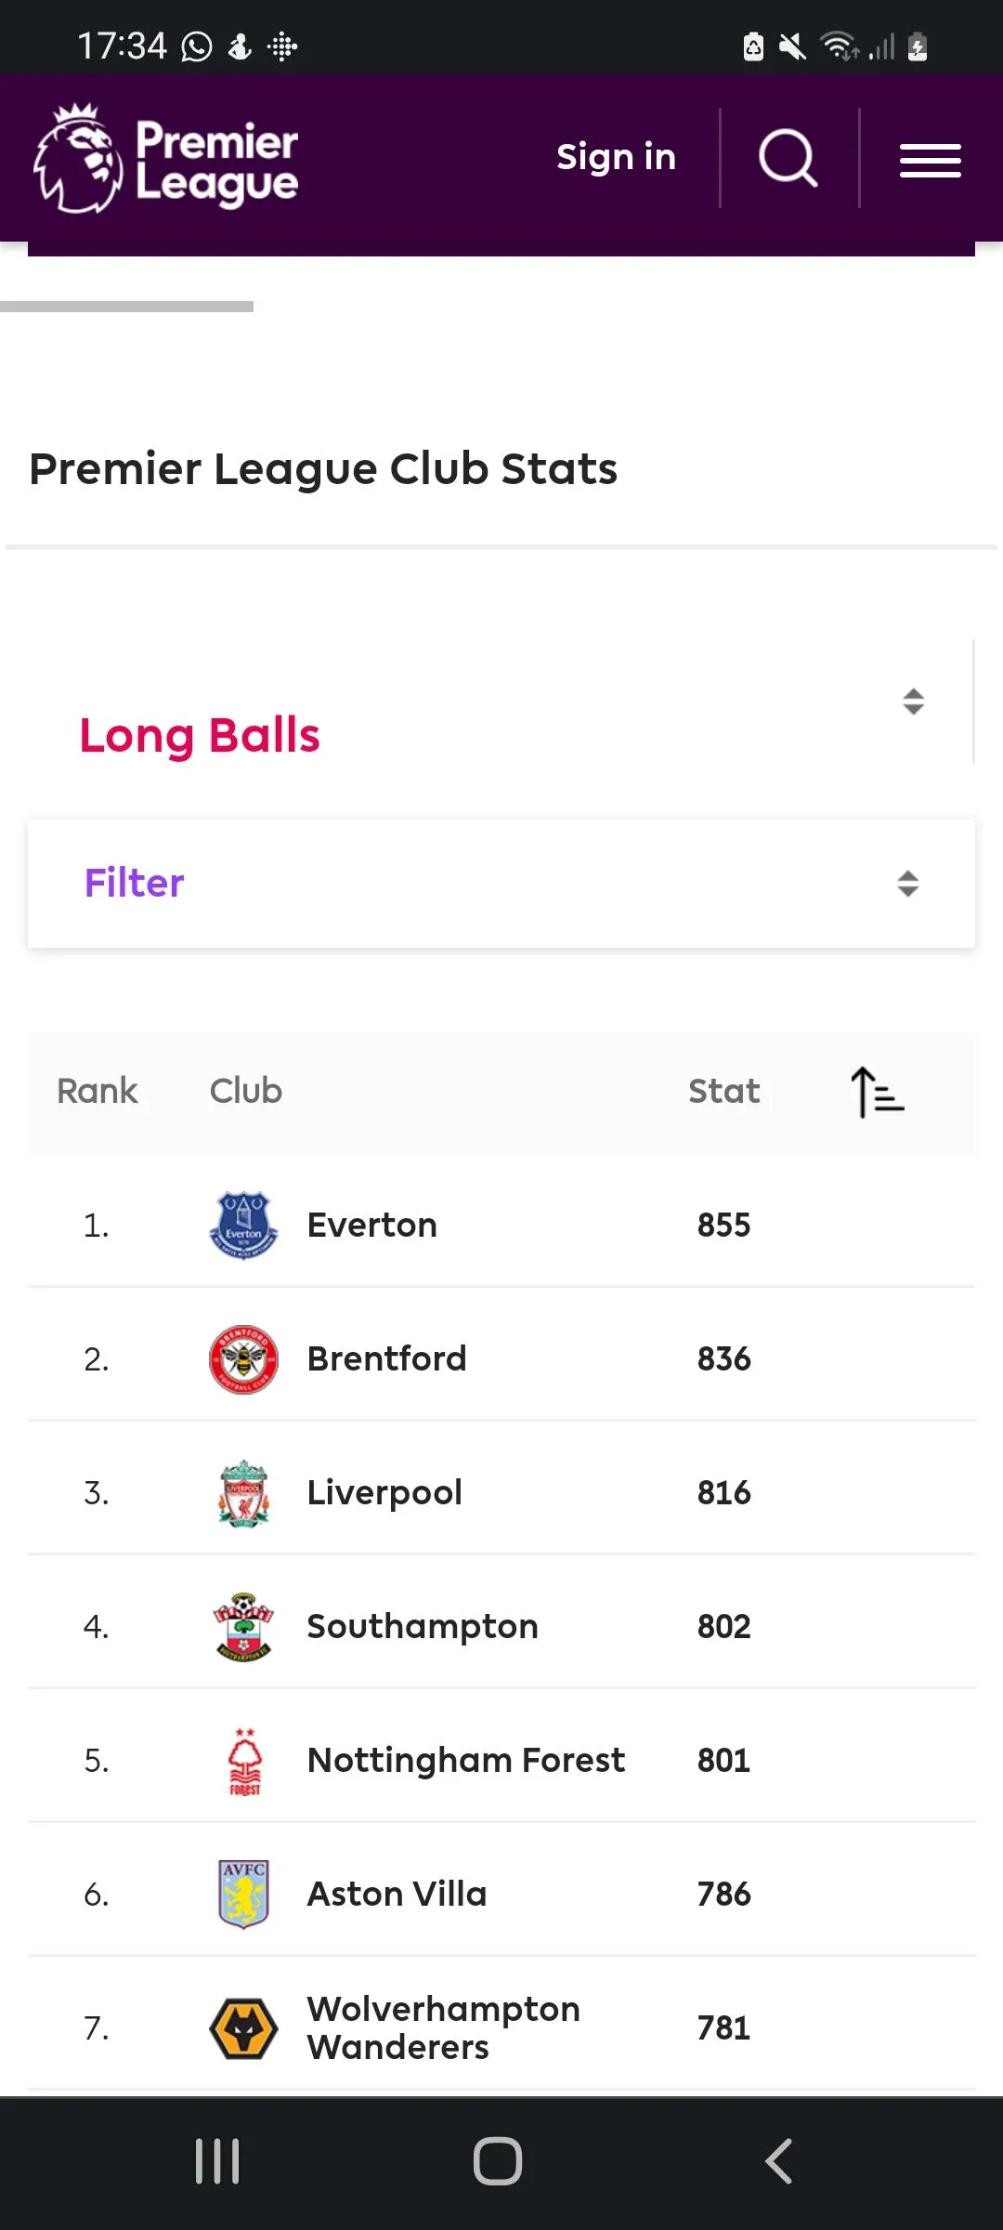Open Android recent apps button

[217, 2161]
